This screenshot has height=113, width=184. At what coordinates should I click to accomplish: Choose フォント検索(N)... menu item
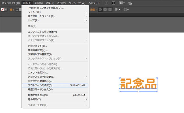tap(55, 73)
